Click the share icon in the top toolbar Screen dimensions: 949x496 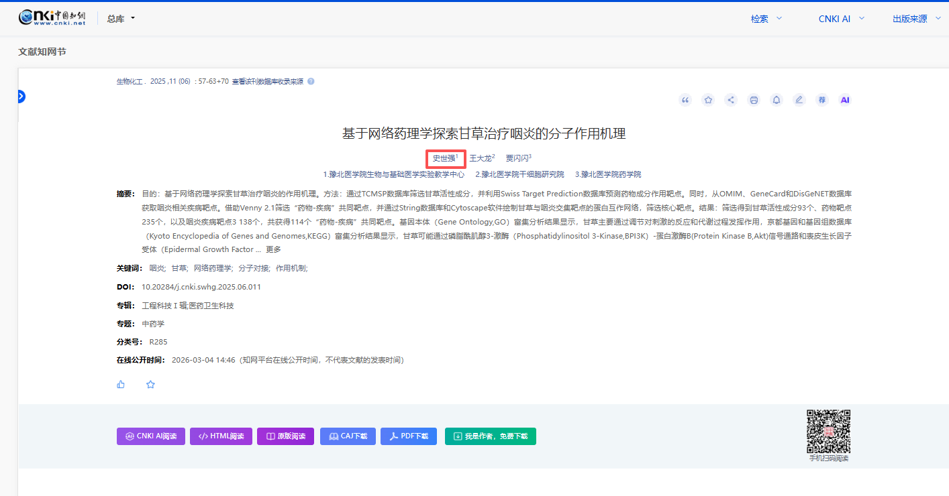(731, 100)
